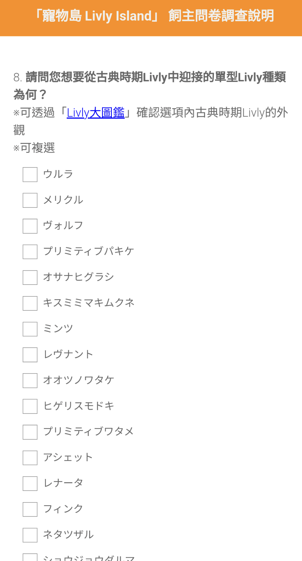The width and height of the screenshot is (302, 561).
Task: Click the question 8 heading text
Action: (x=150, y=85)
